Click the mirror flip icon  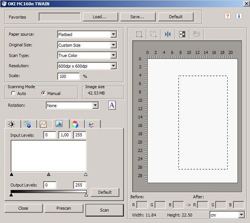pyautogui.click(x=168, y=34)
